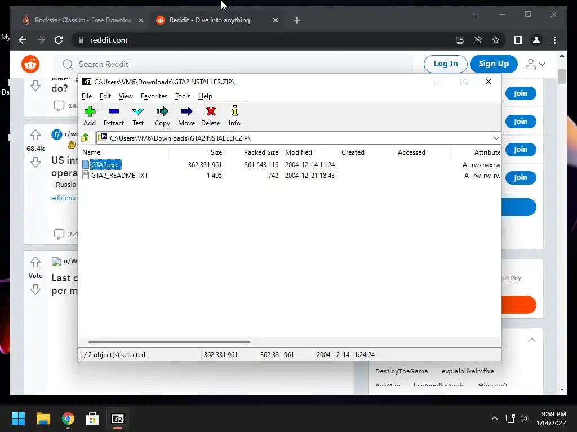Select the GTA2_README.TXT file icon
577x432 pixels.
click(x=86, y=175)
